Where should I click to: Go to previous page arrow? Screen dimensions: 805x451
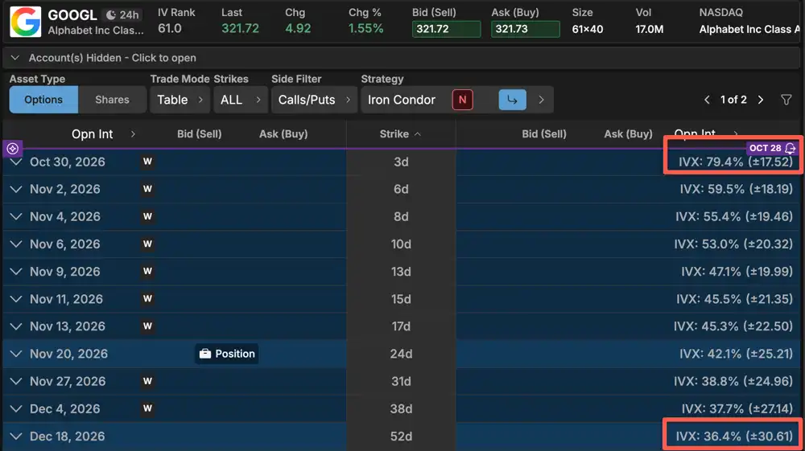[707, 100]
